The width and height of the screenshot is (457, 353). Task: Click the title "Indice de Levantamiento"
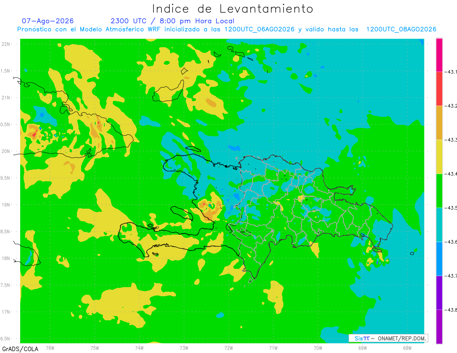tap(233, 8)
